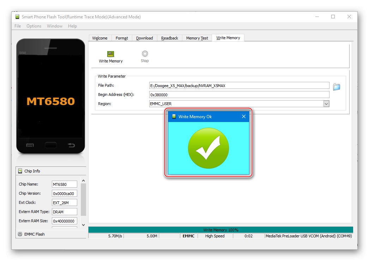Open the Help menu
The width and height of the screenshot is (369, 261).
pyautogui.click(x=72, y=26)
